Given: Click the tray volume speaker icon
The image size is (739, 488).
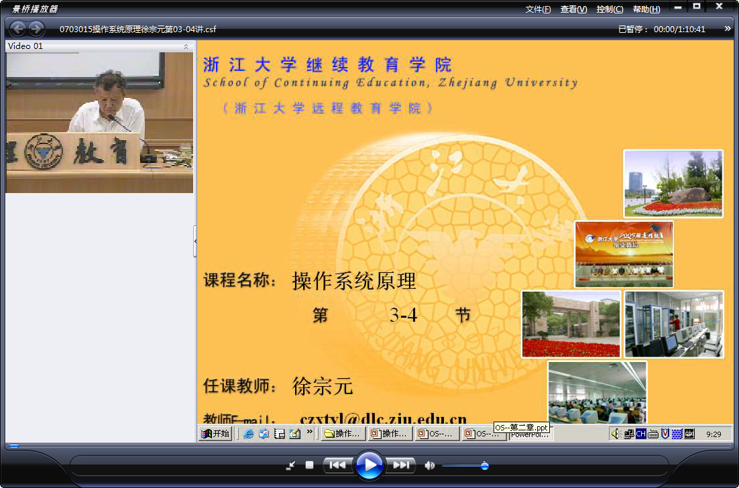Looking at the screenshot, I should (615, 434).
